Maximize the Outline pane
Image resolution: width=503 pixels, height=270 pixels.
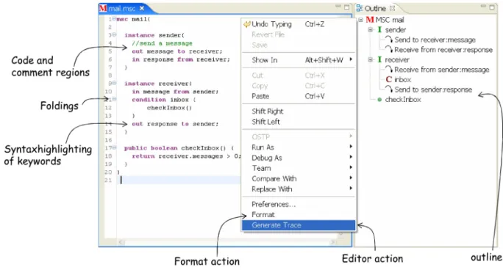coord(492,7)
